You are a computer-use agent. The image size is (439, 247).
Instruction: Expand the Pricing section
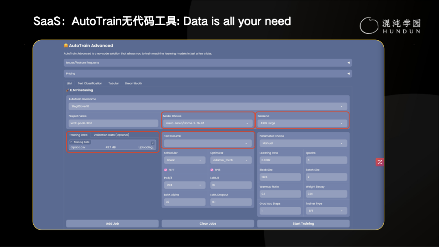pos(207,74)
